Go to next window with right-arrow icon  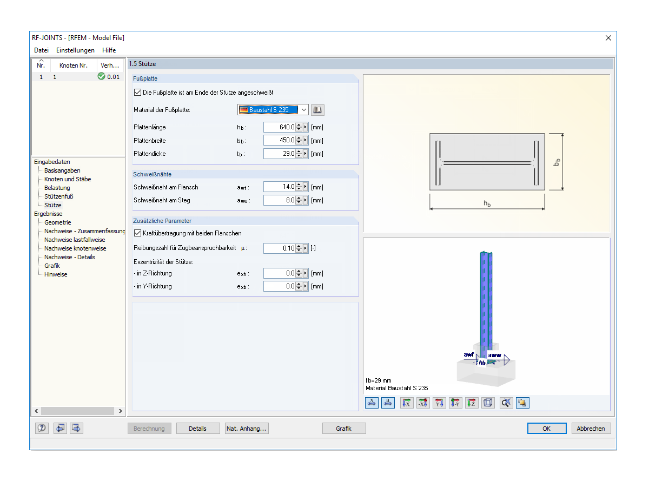point(76,428)
